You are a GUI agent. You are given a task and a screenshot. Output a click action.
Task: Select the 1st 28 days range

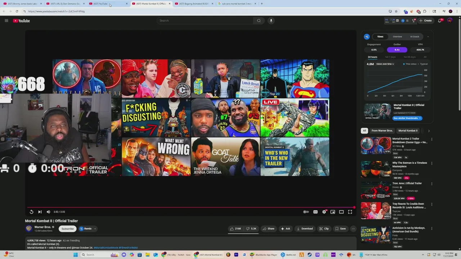click(409, 57)
